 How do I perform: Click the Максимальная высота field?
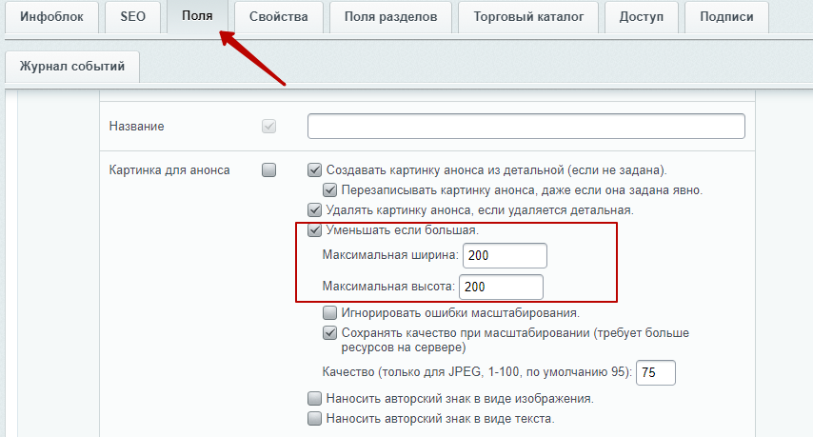[x=501, y=287]
